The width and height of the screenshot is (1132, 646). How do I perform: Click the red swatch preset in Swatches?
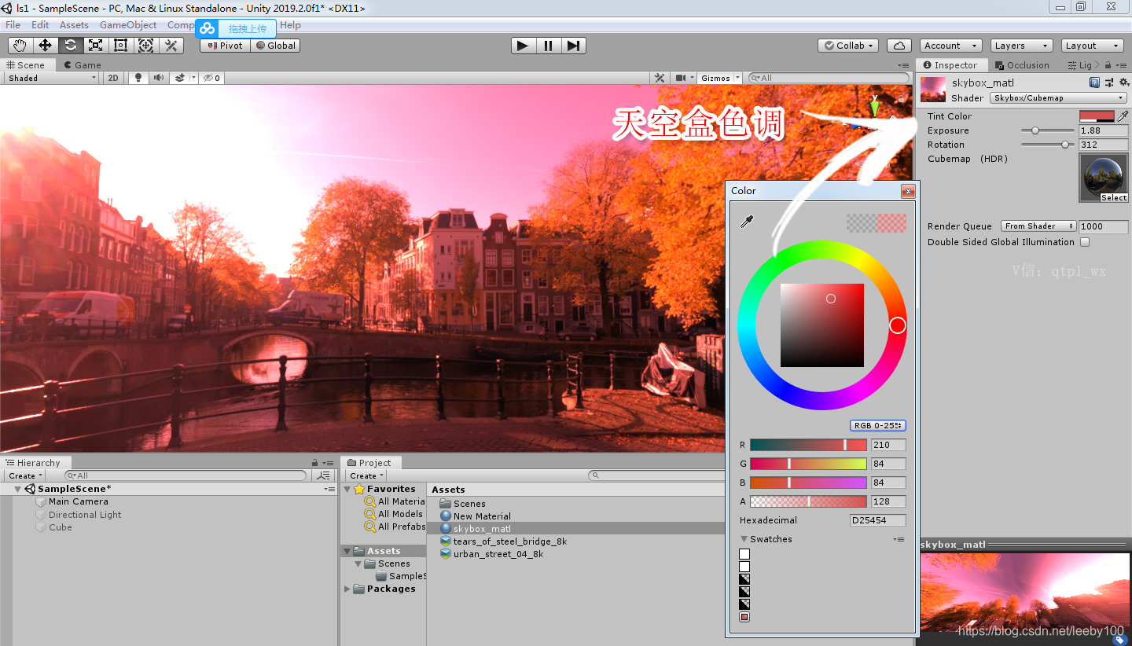744,617
